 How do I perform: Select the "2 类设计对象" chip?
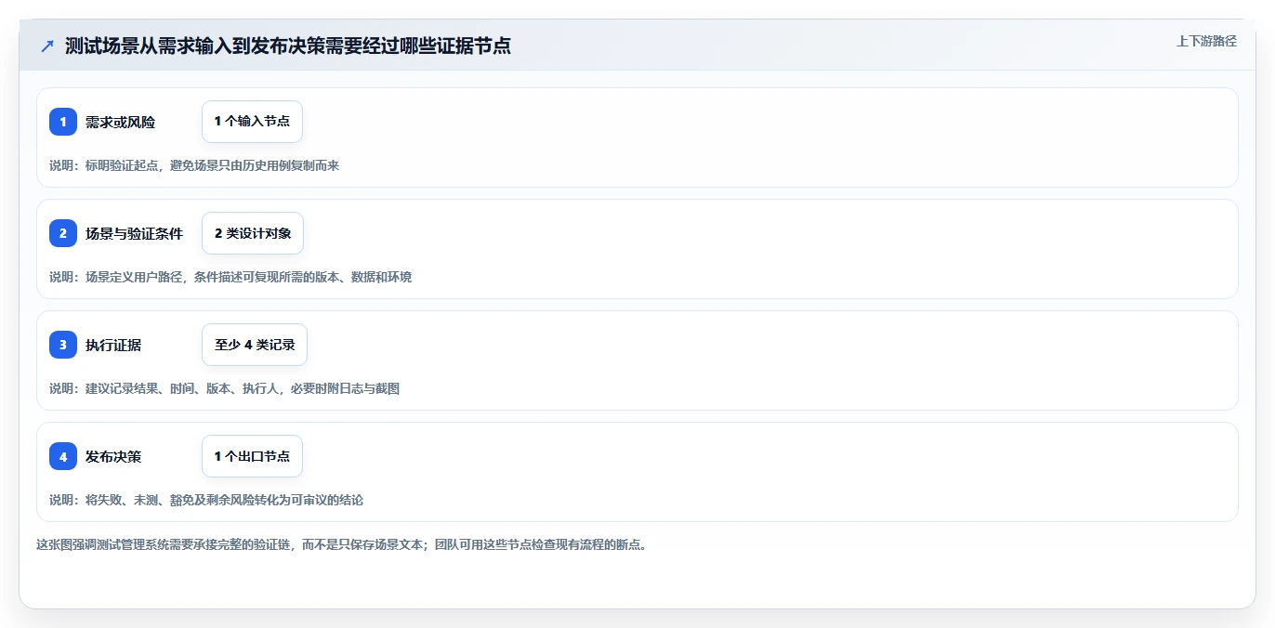pyautogui.click(x=253, y=233)
